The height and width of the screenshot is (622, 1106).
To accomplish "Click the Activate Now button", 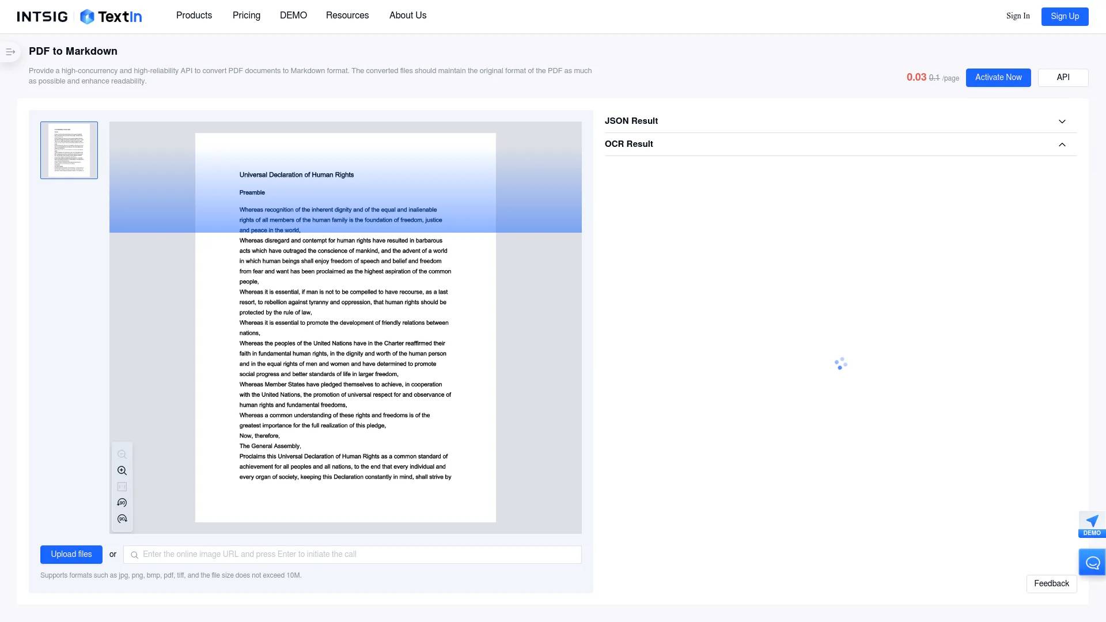I will 998,78.
